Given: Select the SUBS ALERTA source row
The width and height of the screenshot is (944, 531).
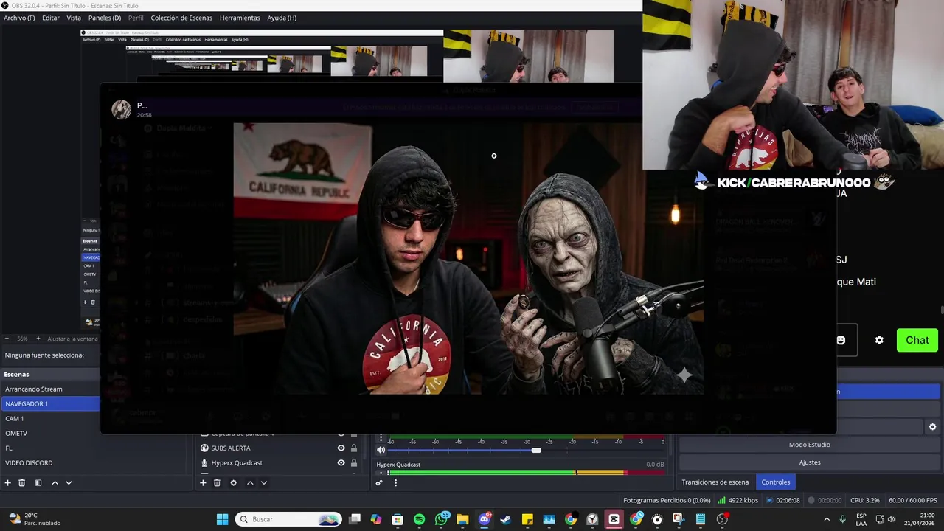Looking at the screenshot, I should (x=280, y=448).
